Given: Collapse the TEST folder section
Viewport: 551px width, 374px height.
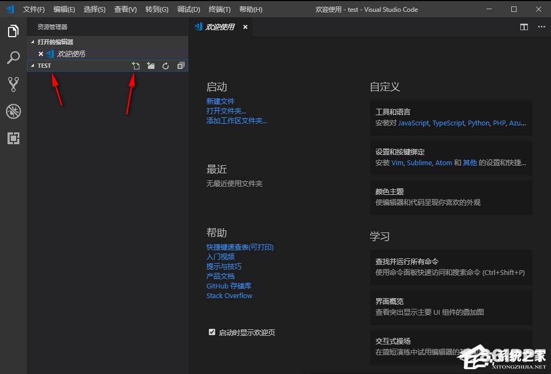Looking at the screenshot, I should point(33,66).
